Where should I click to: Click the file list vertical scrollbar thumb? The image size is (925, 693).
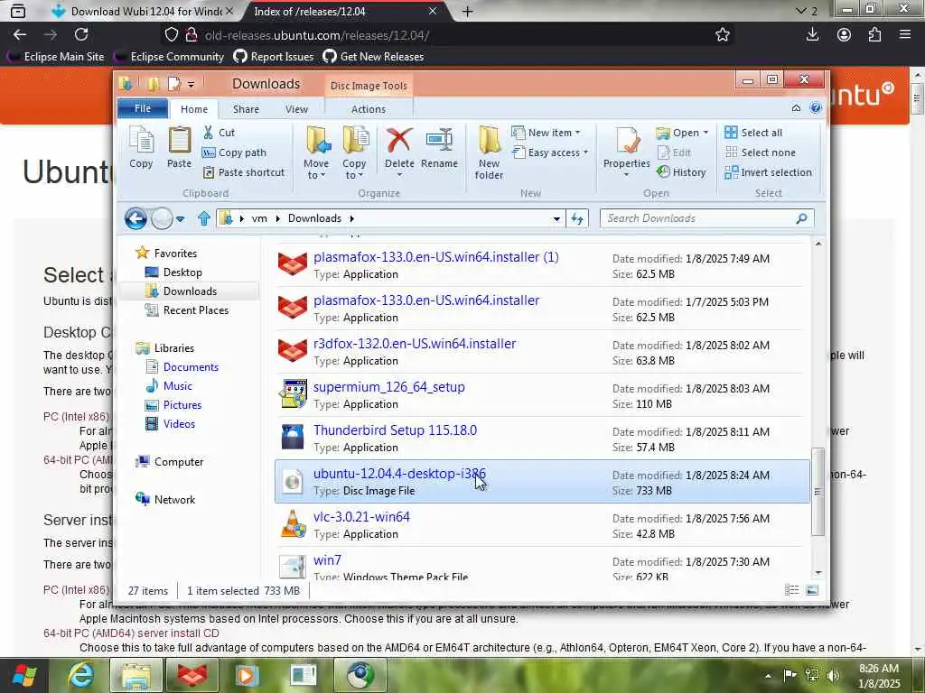tap(818, 492)
